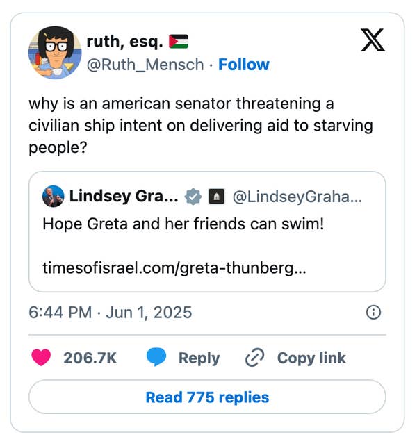417x446 pixels.
Task: Follow the @Ruth_Mensch account
Action: tap(244, 65)
